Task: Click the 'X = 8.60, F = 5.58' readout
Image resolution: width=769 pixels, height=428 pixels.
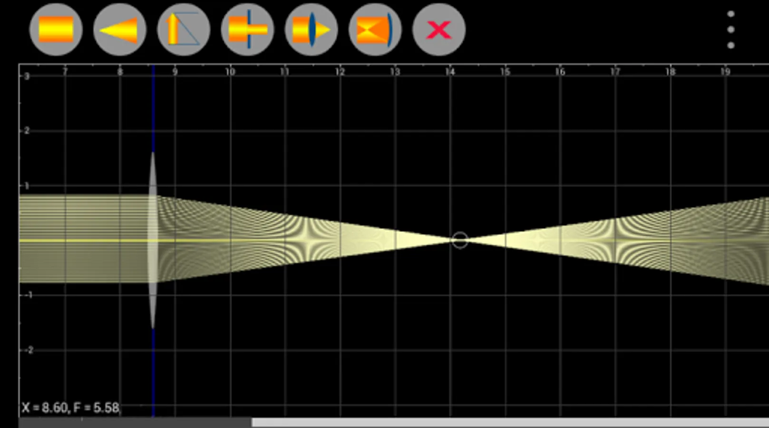Action: pos(70,408)
